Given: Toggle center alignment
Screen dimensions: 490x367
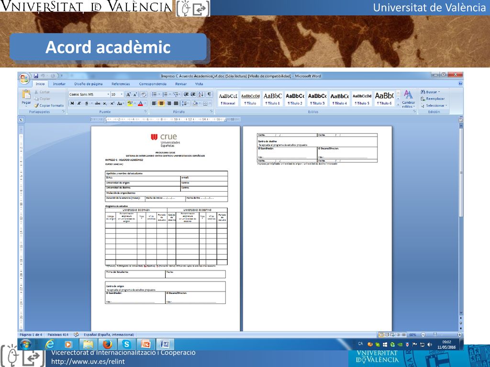Looking at the screenshot, I should point(161,103).
